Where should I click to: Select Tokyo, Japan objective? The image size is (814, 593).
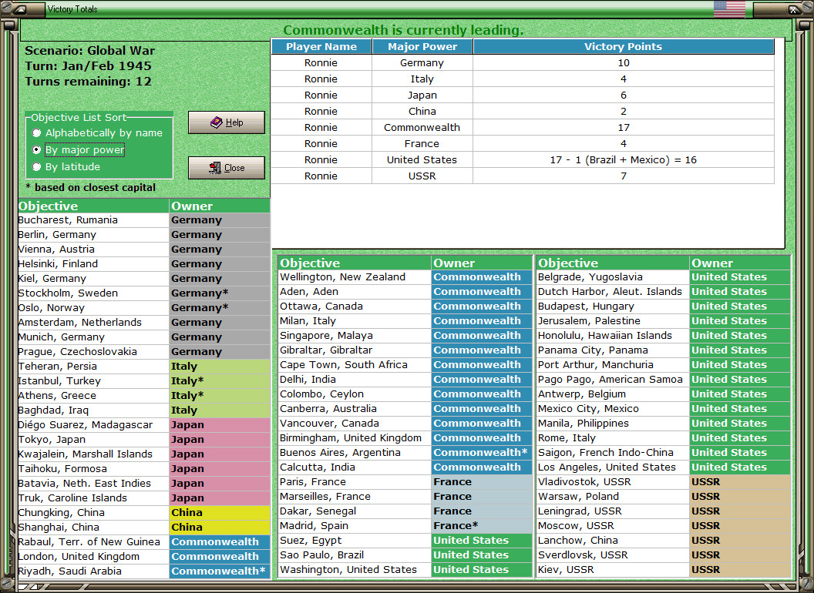tap(93, 440)
